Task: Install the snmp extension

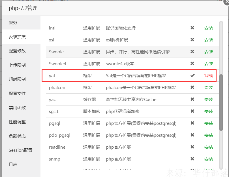Action: tap(208, 159)
